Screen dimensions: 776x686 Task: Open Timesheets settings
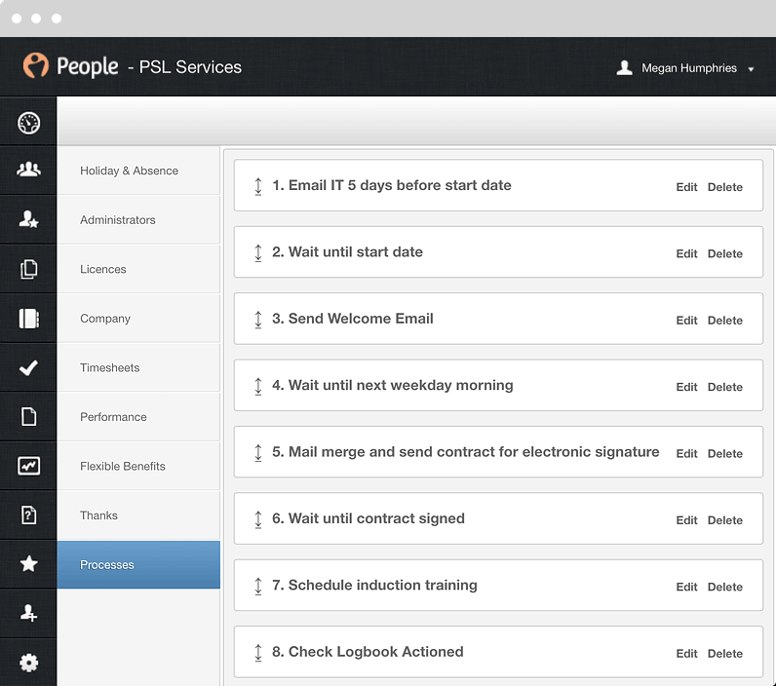pos(138,367)
